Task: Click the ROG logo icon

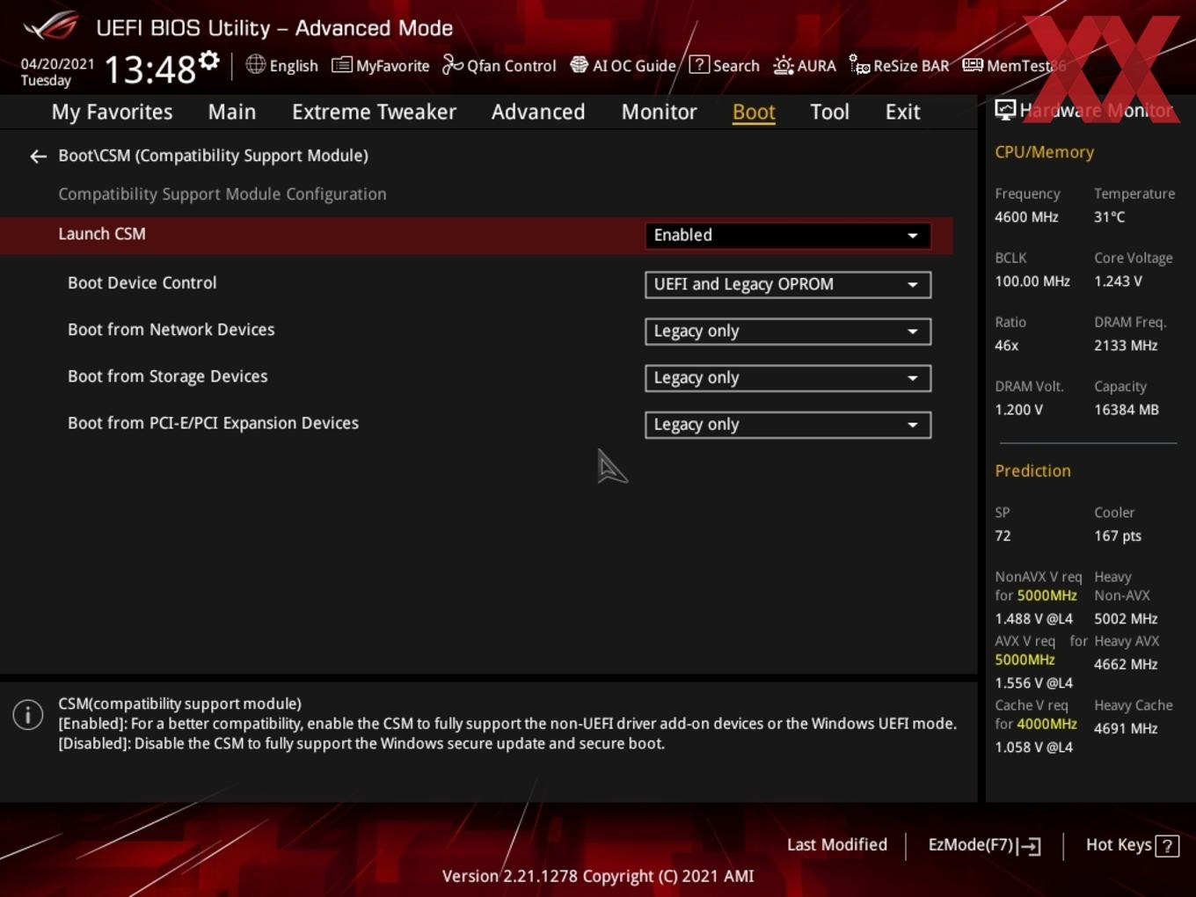Action: [51, 26]
